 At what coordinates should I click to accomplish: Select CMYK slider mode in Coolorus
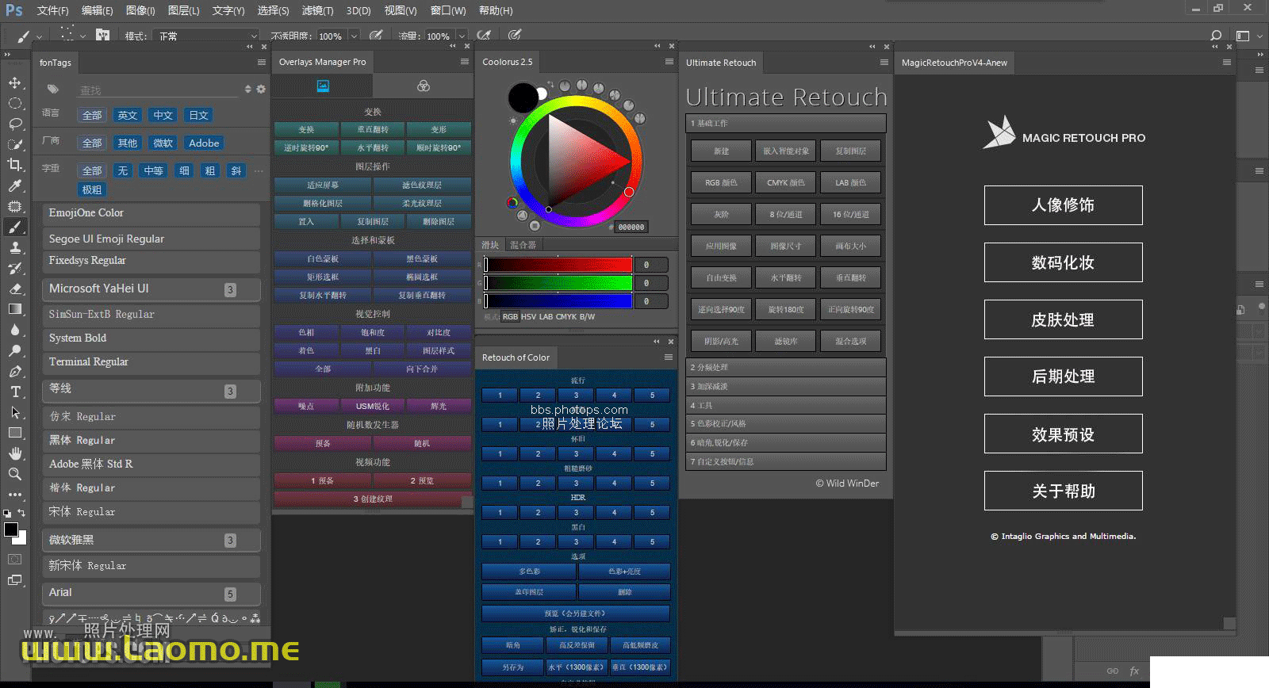click(566, 316)
